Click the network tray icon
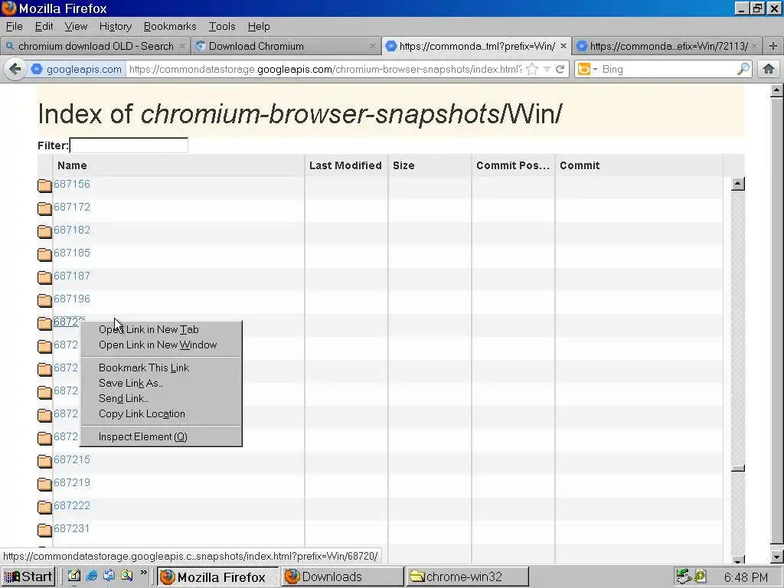The image size is (784, 588). 682,577
